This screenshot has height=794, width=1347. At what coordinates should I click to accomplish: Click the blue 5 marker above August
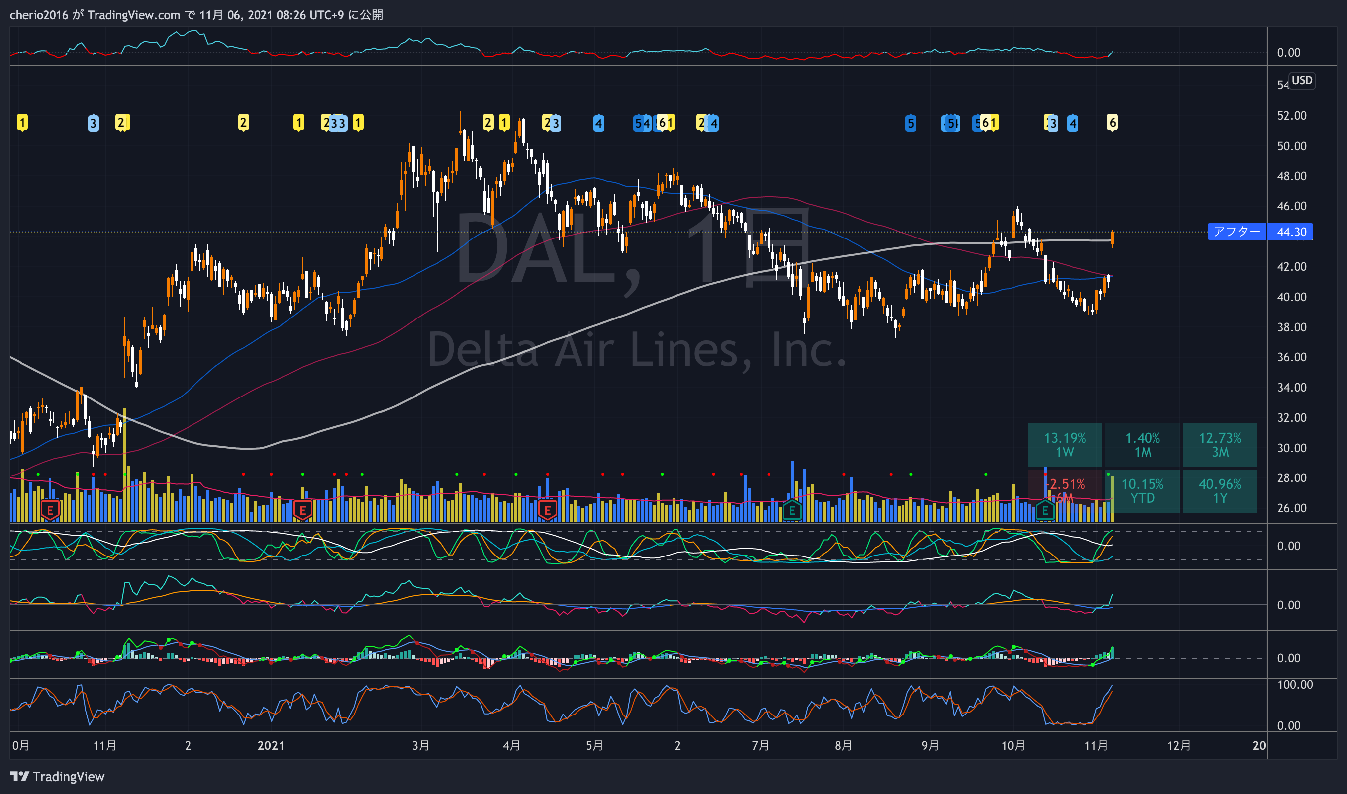(910, 123)
